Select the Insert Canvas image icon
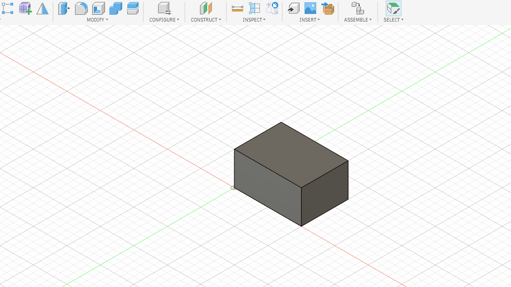 pos(310,8)
